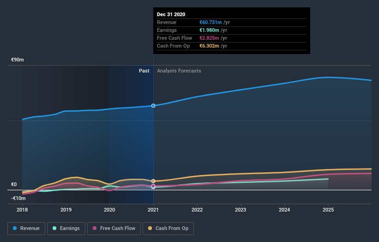Click the Analysts Forecasts label
379x242 pixels.
(x=179, y=71)
